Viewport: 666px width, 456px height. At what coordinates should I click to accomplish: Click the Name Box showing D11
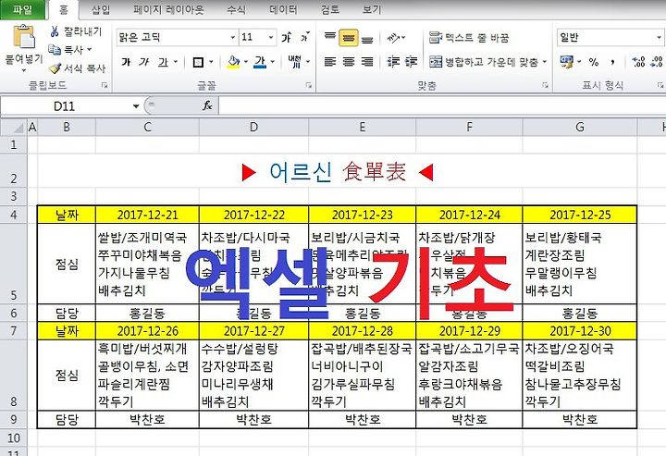pyautogui.click(x=65, y=106)
